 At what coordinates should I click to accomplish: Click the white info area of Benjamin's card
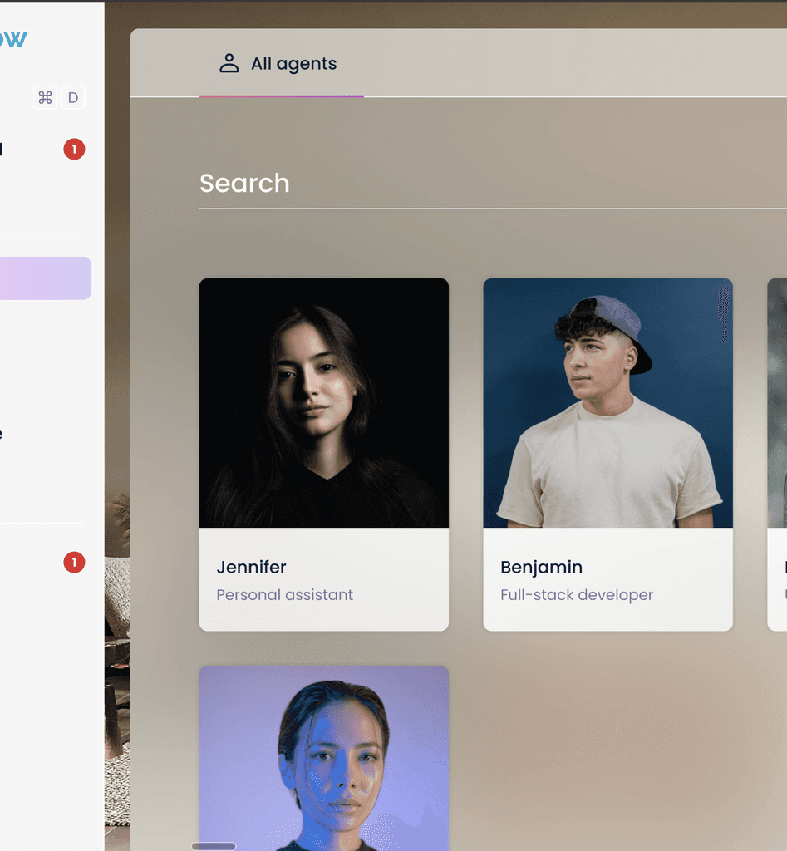(607, 579)
